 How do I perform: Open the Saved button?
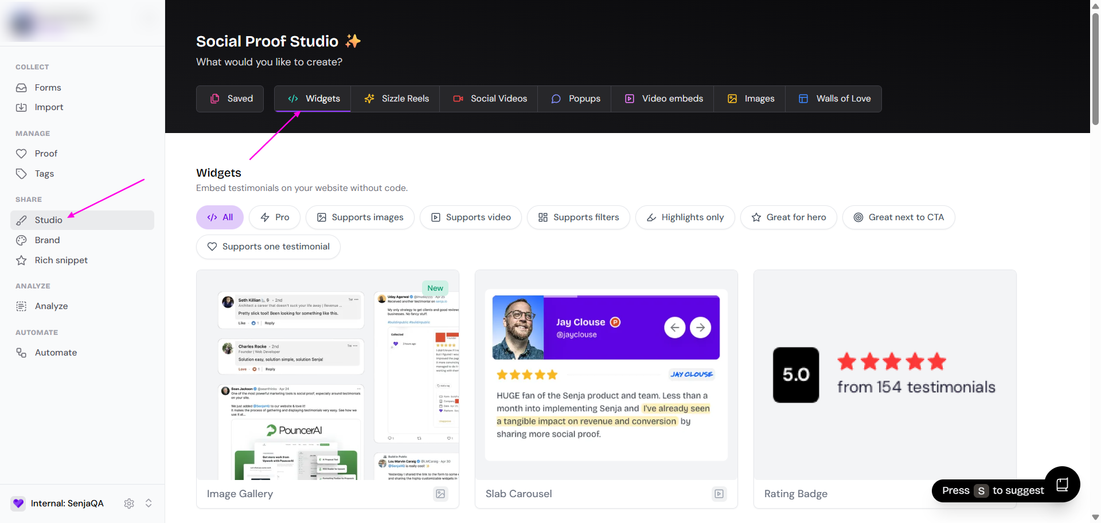231,99
